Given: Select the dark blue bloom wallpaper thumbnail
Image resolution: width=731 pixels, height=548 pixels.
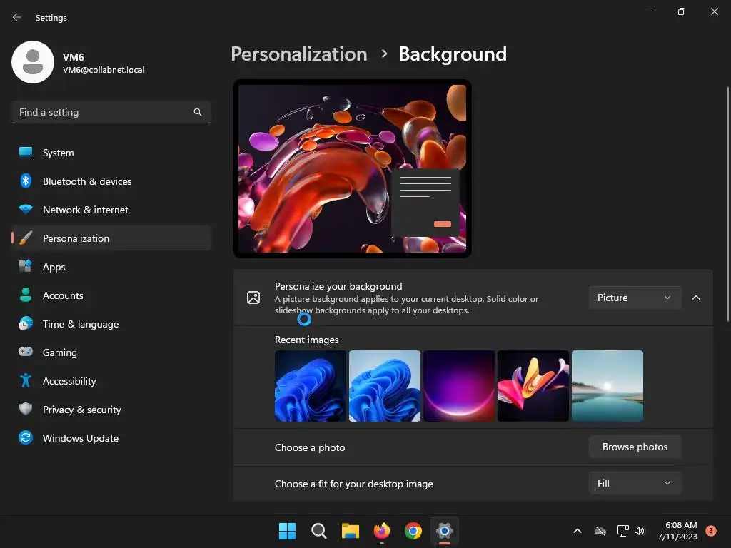Looking at the screenshot, I should click(310, 386).
